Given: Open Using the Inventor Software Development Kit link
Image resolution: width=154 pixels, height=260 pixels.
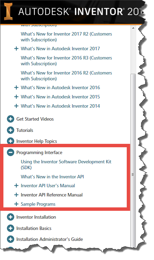Looking at the screenshot, I should tap(66, 164).
